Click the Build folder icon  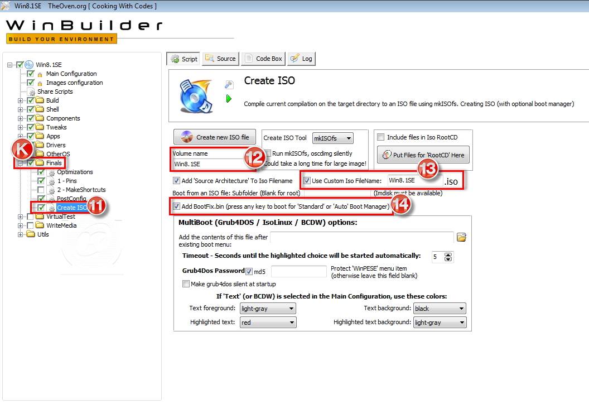(40, 100)
